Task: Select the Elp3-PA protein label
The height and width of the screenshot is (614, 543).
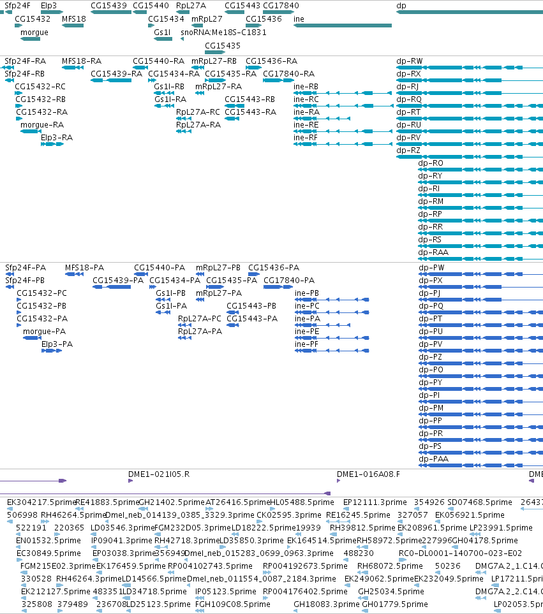Action: tap(57, 344)
